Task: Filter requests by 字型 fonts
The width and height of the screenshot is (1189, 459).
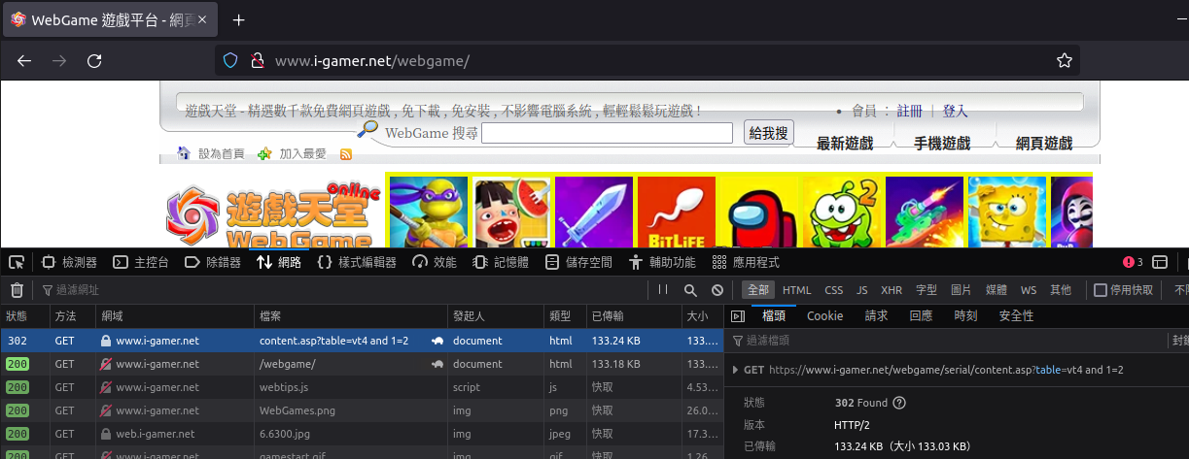Action: [x=927, y=290]
